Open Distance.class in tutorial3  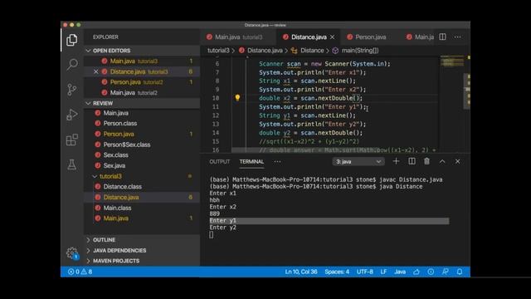point(142,186)
